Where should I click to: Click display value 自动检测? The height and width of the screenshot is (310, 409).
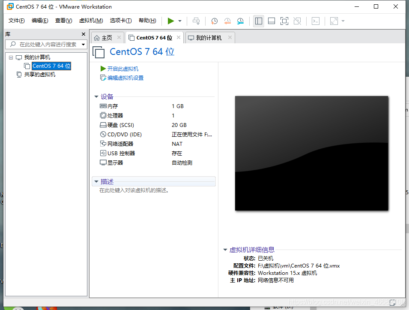point(182,163)
